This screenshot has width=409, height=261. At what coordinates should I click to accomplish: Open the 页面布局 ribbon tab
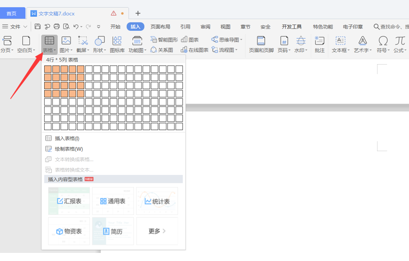160,26
